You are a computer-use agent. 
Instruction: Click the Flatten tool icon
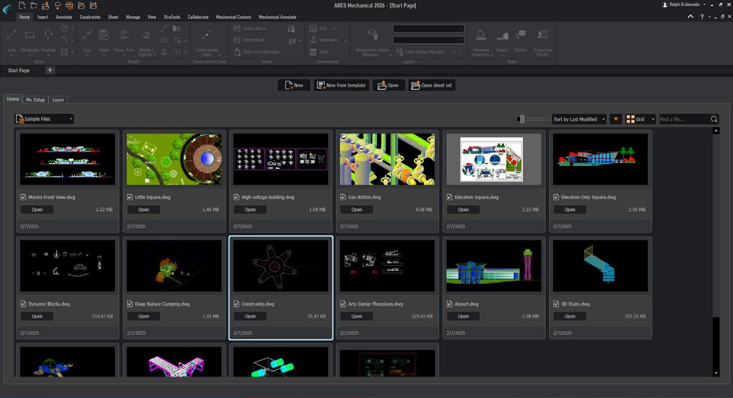[x=521, y=35]
